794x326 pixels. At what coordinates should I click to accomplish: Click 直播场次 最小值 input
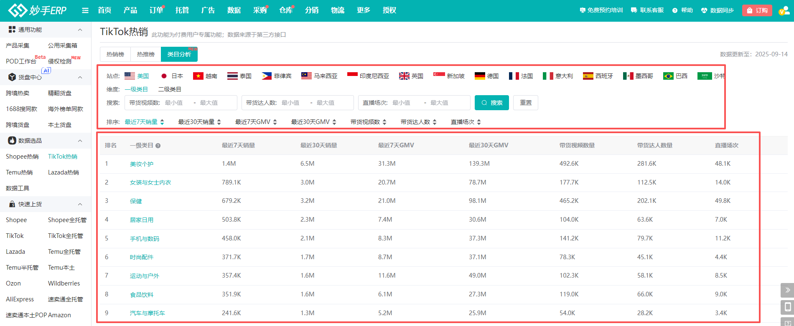pyautogui.click(x=405, y=103)
